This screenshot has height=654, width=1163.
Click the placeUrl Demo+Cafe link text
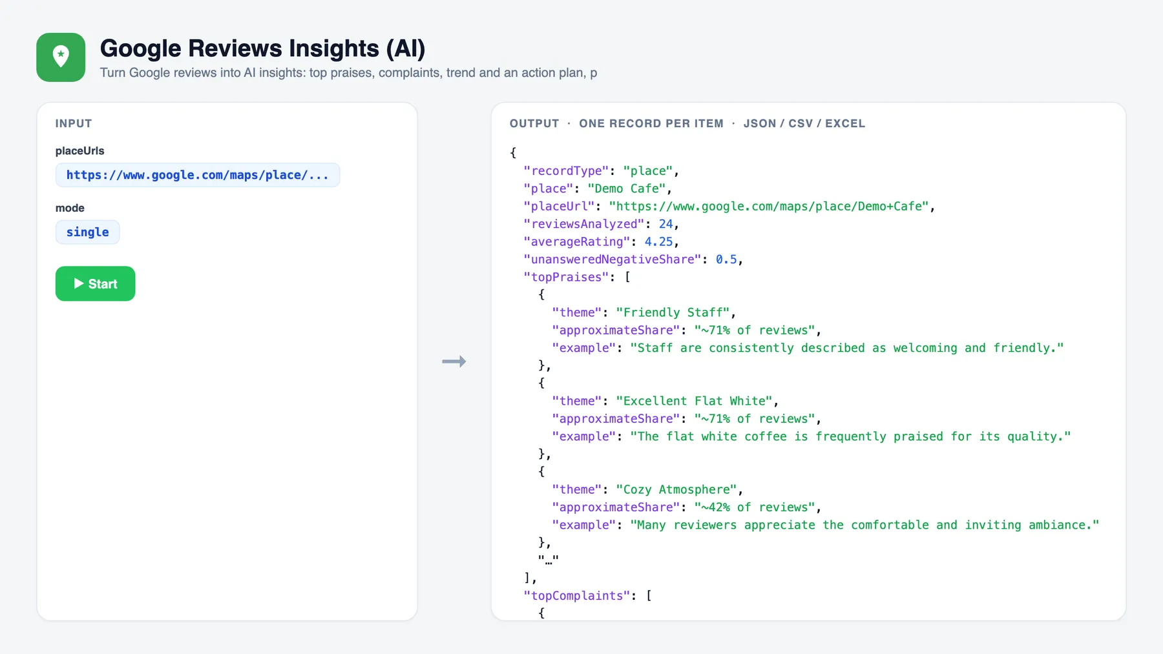pos(769,206)
